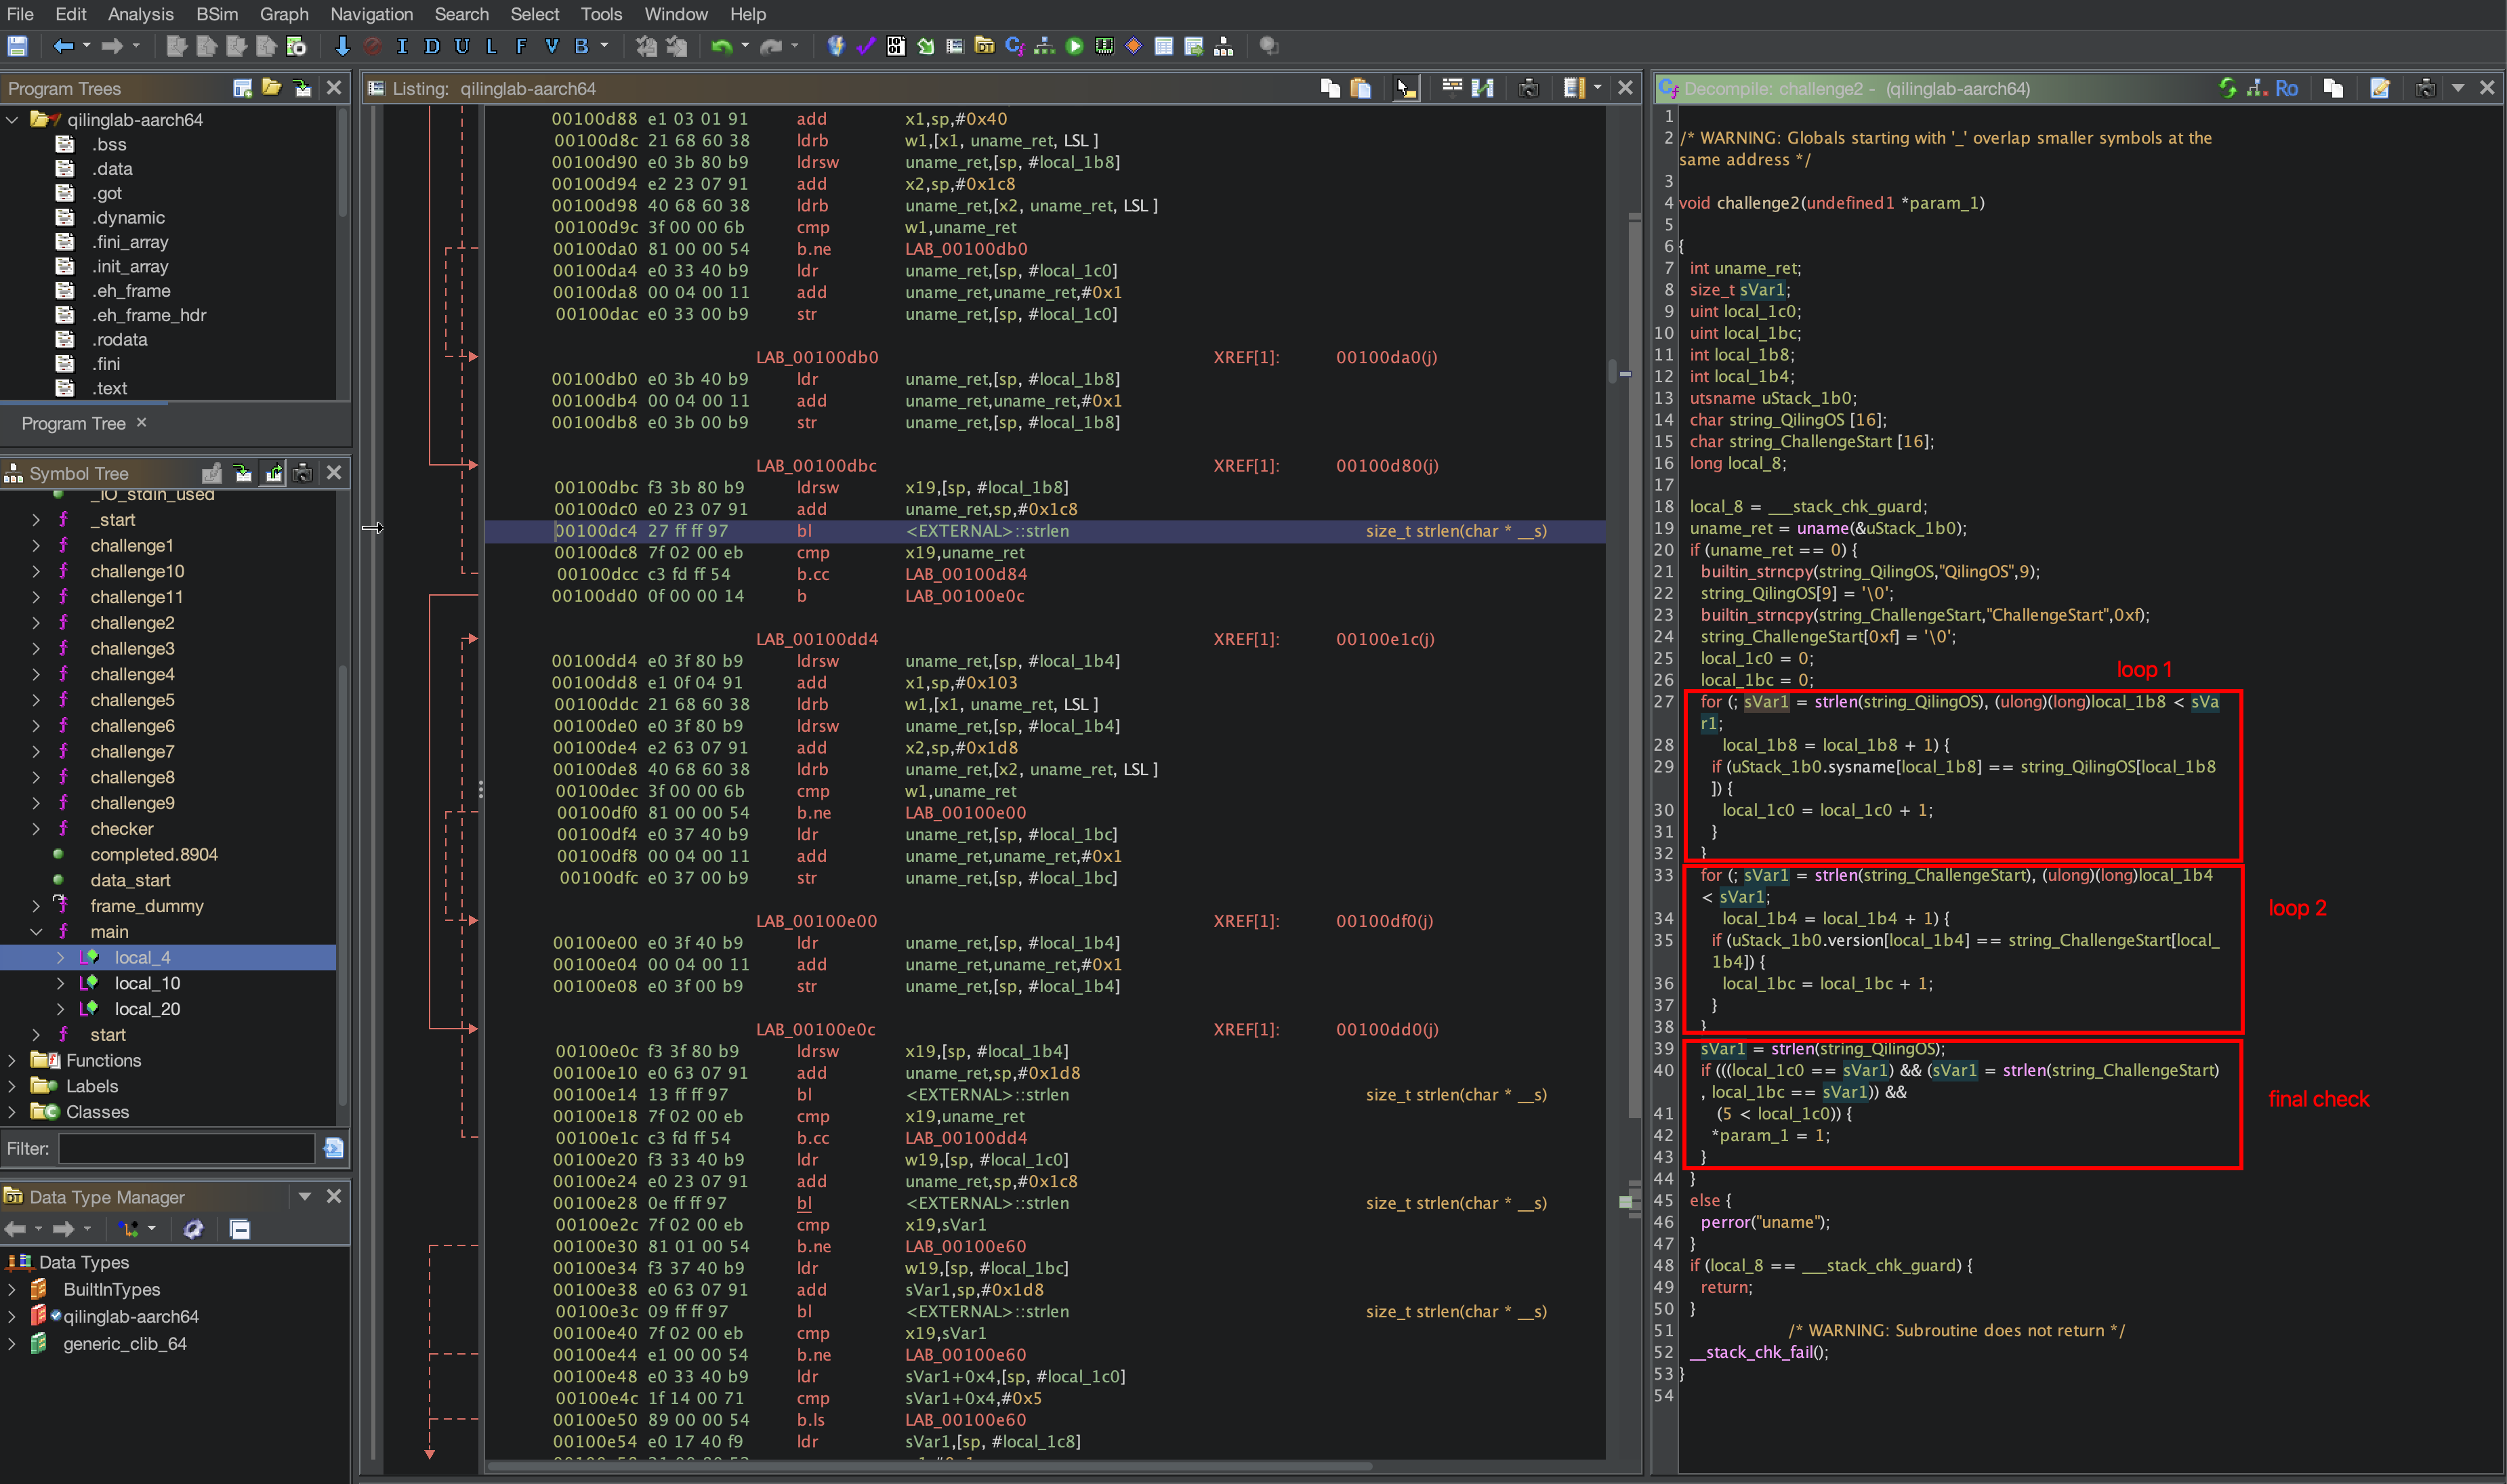2507x1484 pixels.
Task: Open the BSim menu
Action: [x=217, y=14]
